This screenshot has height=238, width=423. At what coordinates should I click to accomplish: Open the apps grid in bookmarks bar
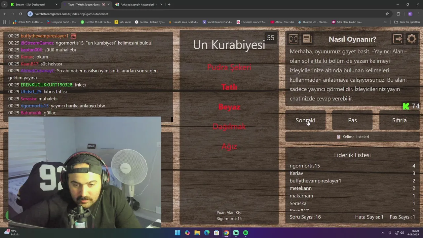point(4,22)
